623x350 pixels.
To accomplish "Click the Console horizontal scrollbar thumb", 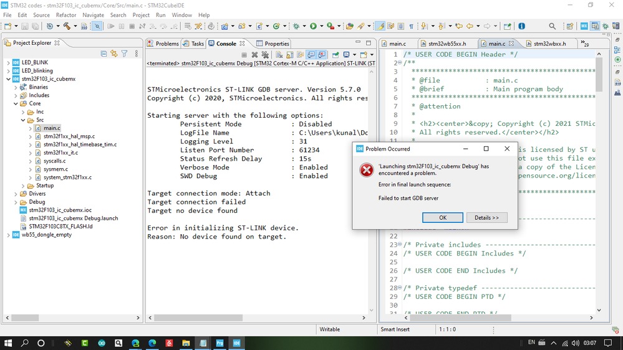I will pos(198,318).
